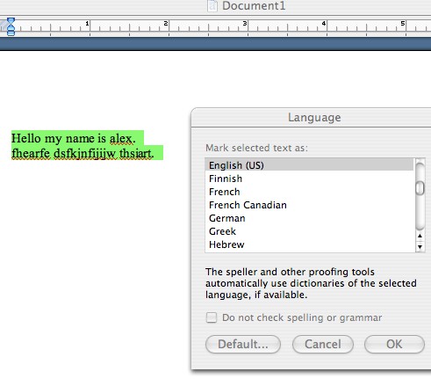Select Finnish in the language list
Screen dimensions: 431x379
click(x=309, y=179)
